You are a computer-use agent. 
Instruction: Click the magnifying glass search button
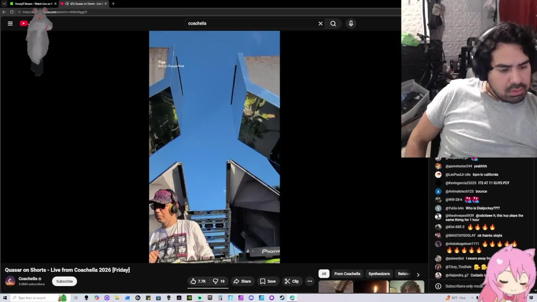[x=333, y=23]
